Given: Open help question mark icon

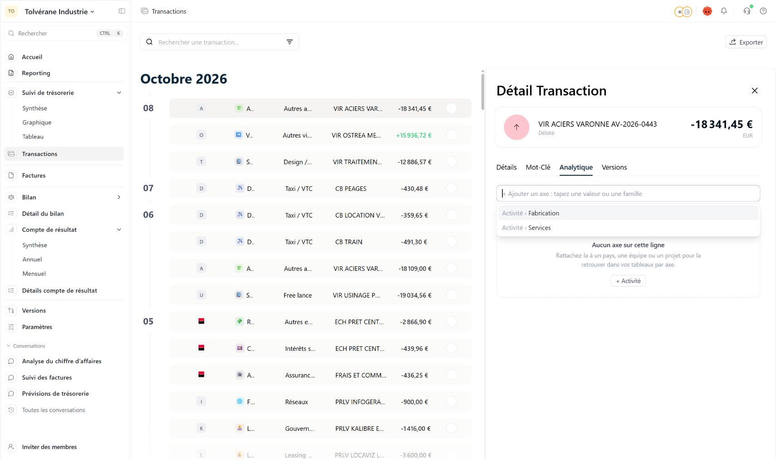Looking at the screenshot, I should (x=763, y=11).
